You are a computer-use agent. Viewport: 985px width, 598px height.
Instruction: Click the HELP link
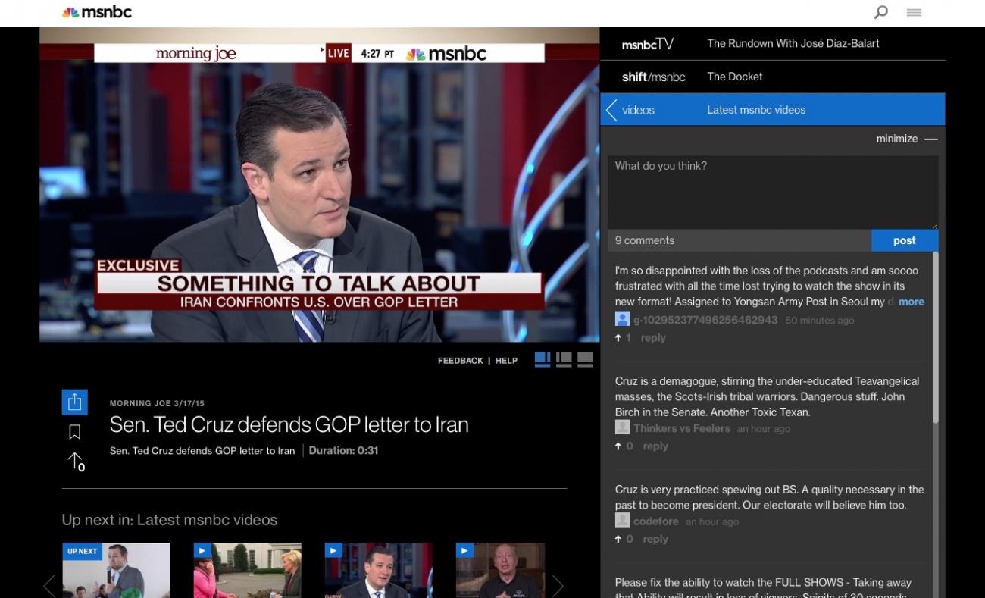coord(506,361)
